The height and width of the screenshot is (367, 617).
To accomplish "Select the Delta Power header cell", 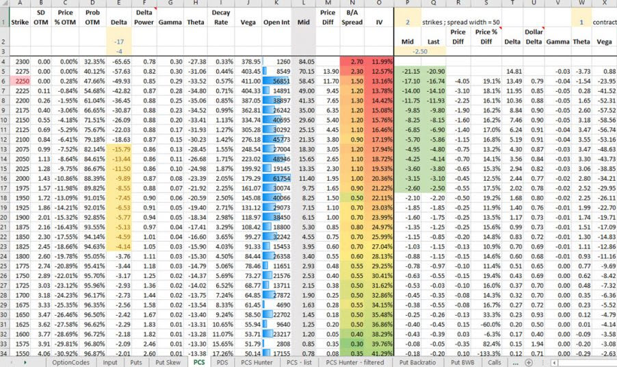I will tap(144, 17).
